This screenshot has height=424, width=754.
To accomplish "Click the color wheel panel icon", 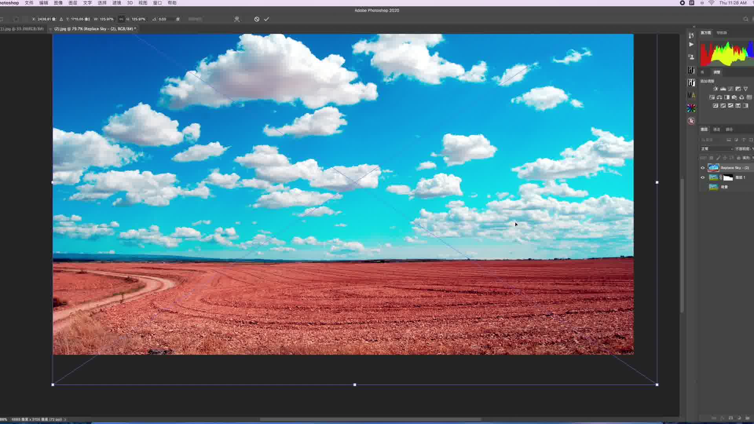I will tap(692, 108).
